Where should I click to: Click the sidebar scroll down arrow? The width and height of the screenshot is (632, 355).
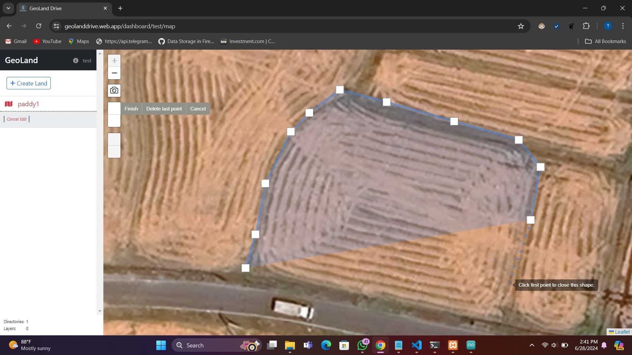(x=100, y=311)
